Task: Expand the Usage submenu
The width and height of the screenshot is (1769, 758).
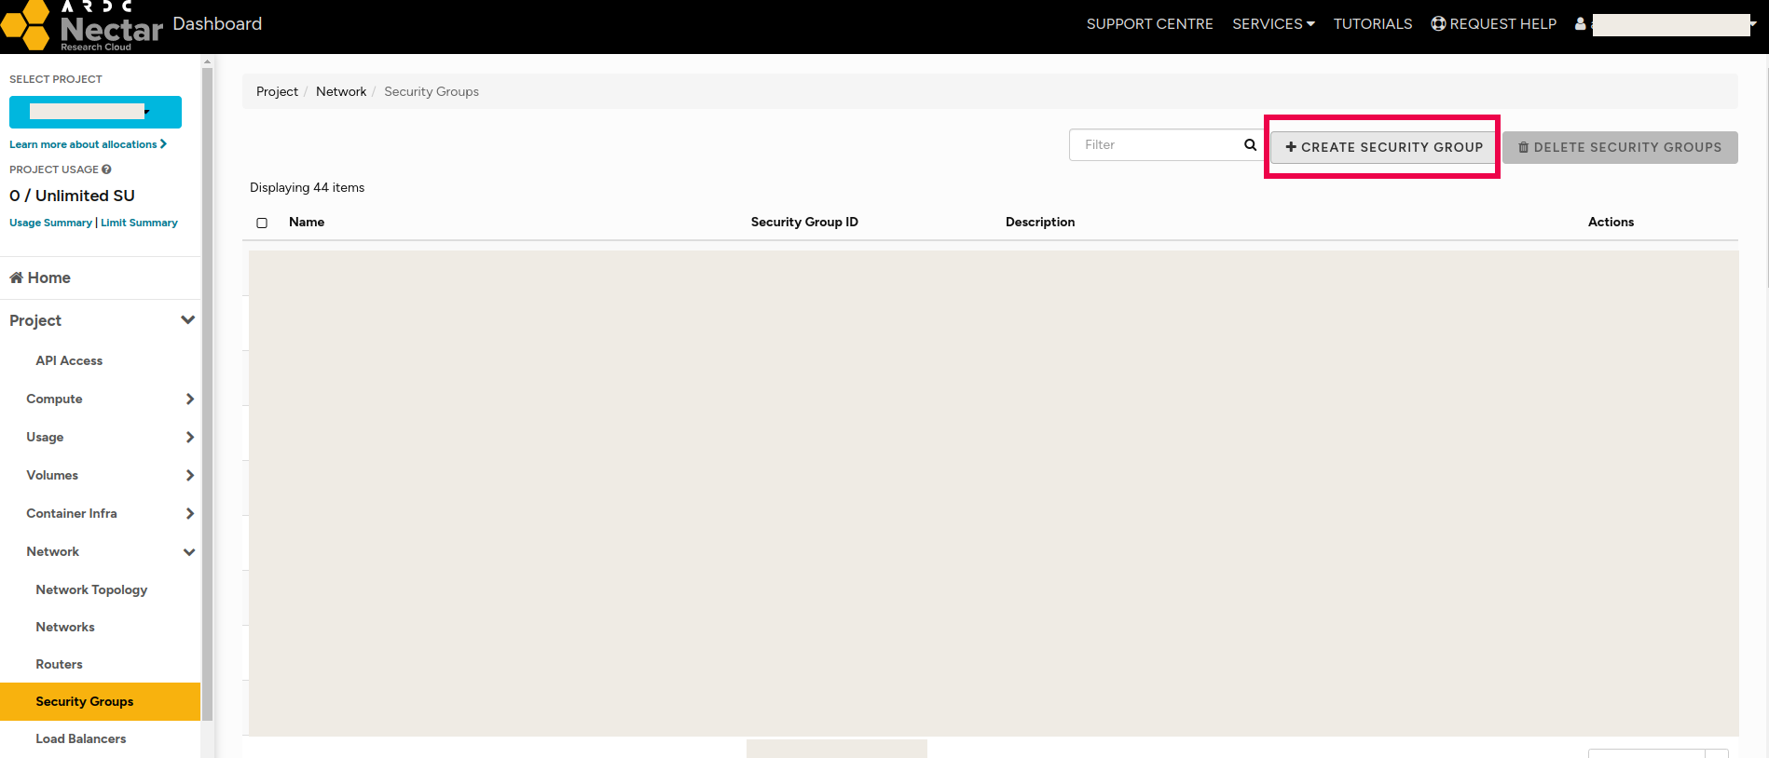Action: click(x=190, y=437)
